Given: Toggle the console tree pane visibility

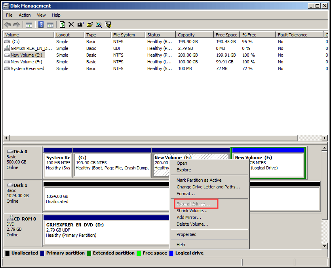Looking at the screenshot, I should pos(29,25).
